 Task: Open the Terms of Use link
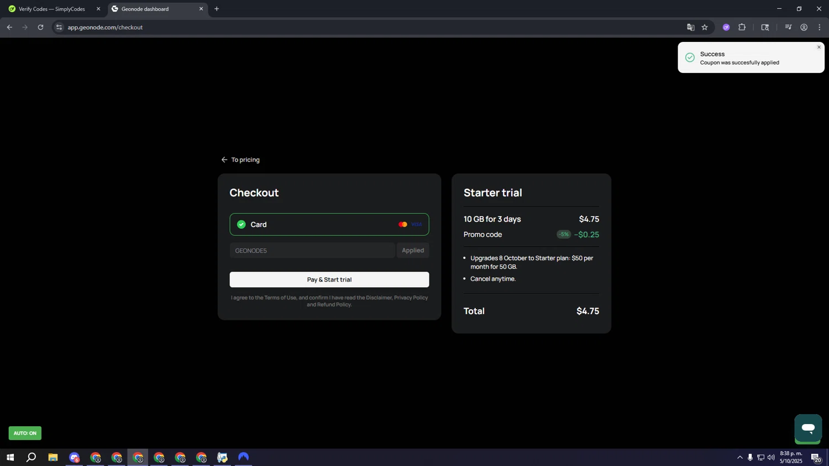(280, 298)
